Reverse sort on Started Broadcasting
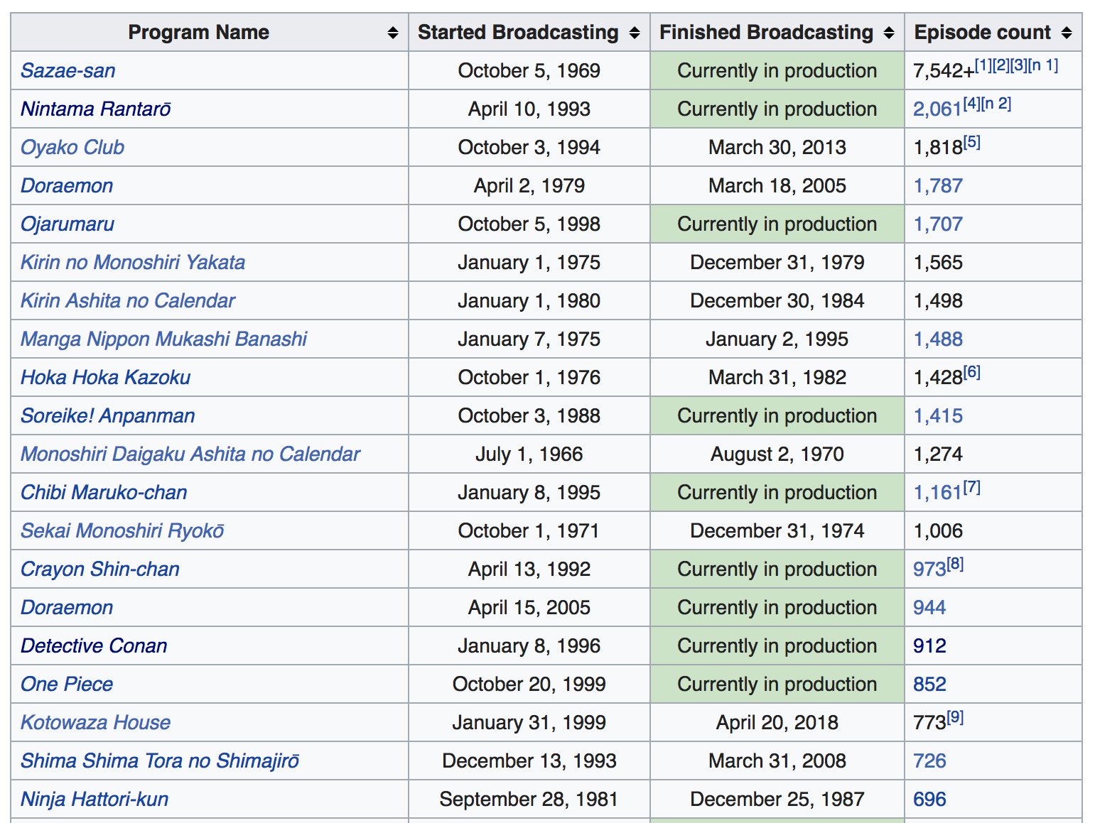The width and height of the screenshot is (1095, 823). tap(633, 31)
